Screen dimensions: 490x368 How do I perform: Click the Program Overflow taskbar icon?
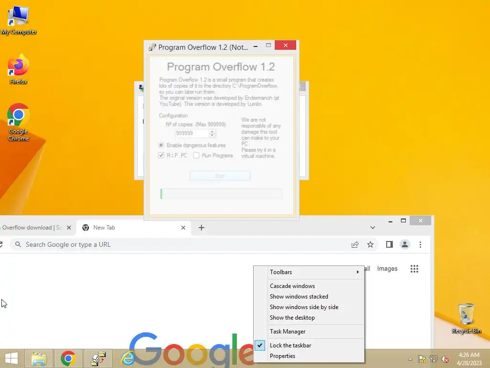tap(98, 358)
